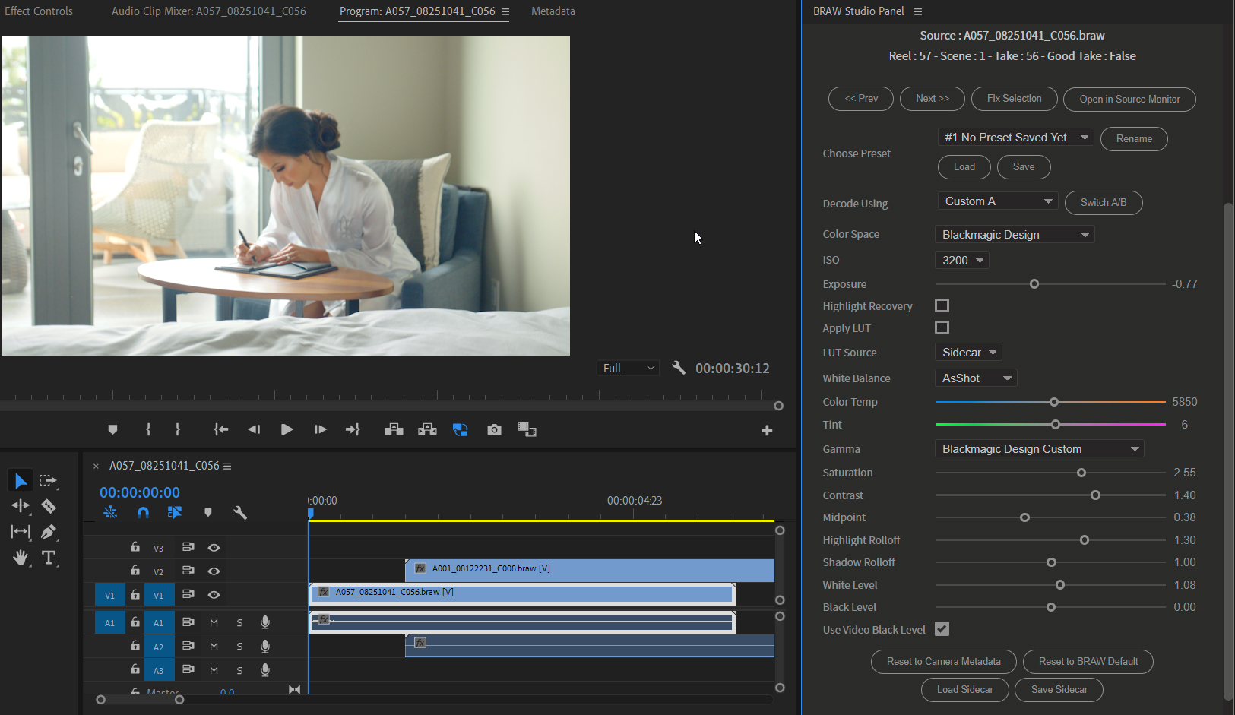
Task: Select the Track Select Forward tool
Action: (48, 480)
